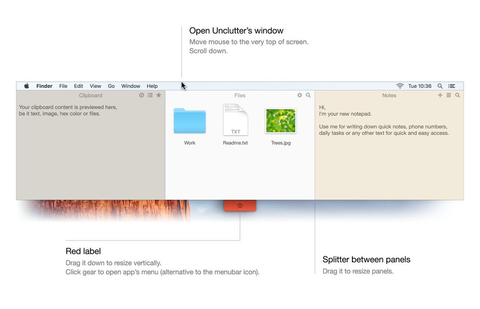This screenshot has width=480, height=309.
Task: Click the gear on the red label
Action: [x=240, y=206]
